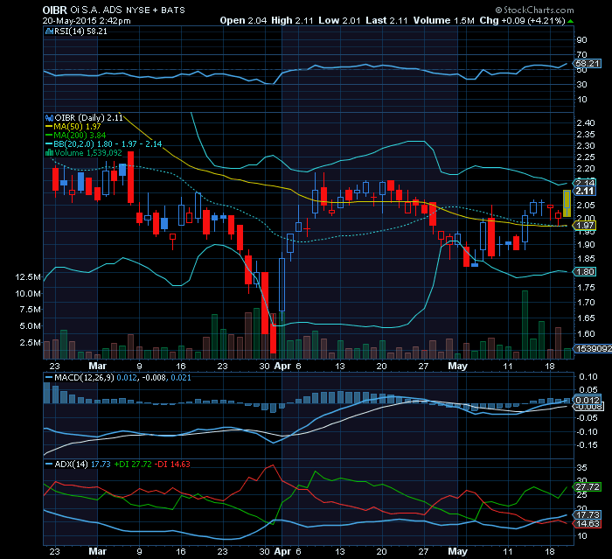Viewport: 612px width, 559px height.
Task: Click the '-DI 14.63' red legend text
Action: pyautogui.click(x=172, y=464)
